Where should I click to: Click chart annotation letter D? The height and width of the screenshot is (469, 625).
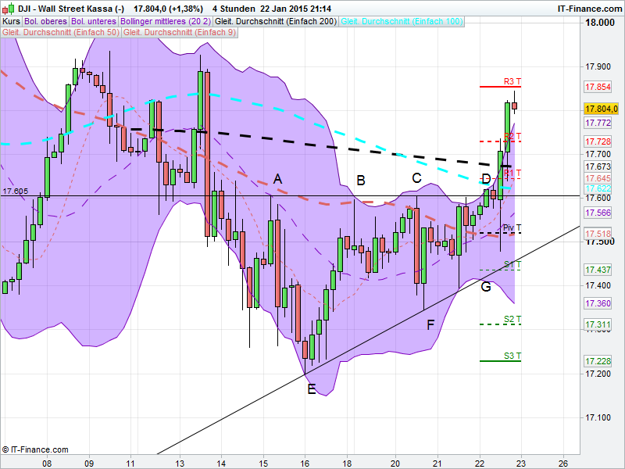(x=486, y=179)
